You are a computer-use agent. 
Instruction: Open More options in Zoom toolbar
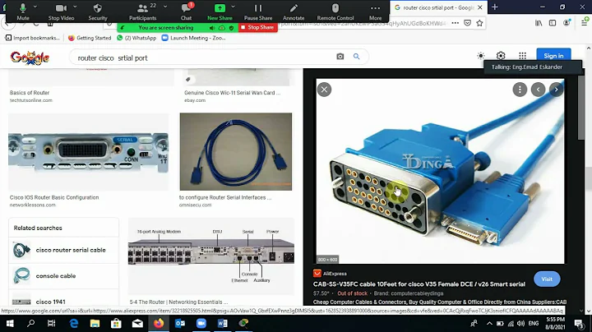pyautogui.click(x=375, y=12)
